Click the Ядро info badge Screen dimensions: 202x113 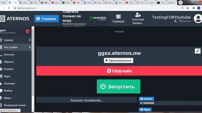click(145, 110)
